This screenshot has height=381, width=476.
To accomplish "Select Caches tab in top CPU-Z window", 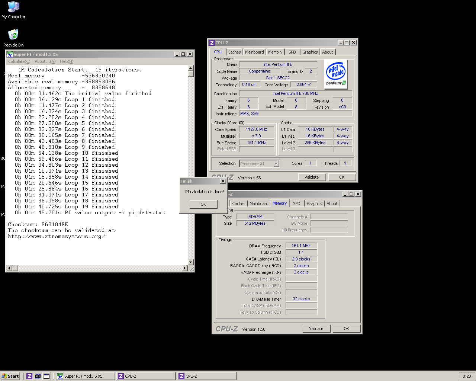I will pos(234,52).
